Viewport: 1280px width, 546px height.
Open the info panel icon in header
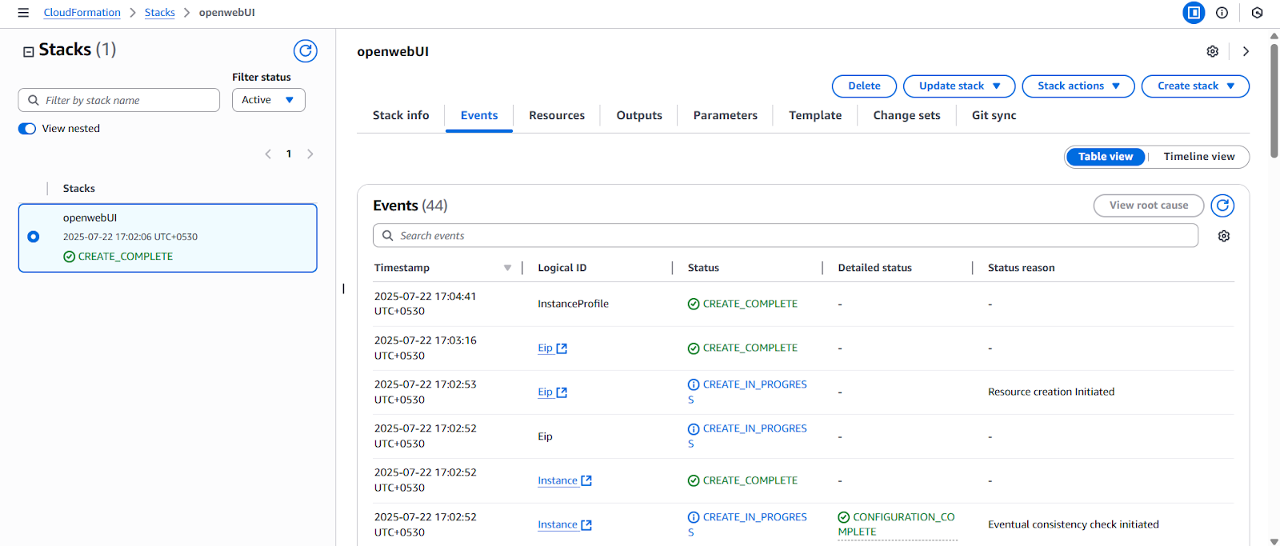1222,13
